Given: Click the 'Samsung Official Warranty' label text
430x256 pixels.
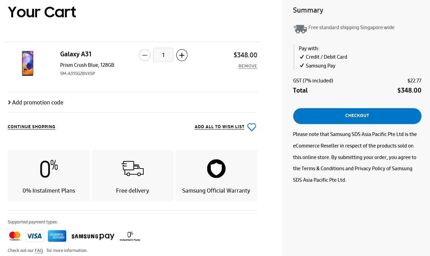Looking at the screenshot, I should point(216,191).
